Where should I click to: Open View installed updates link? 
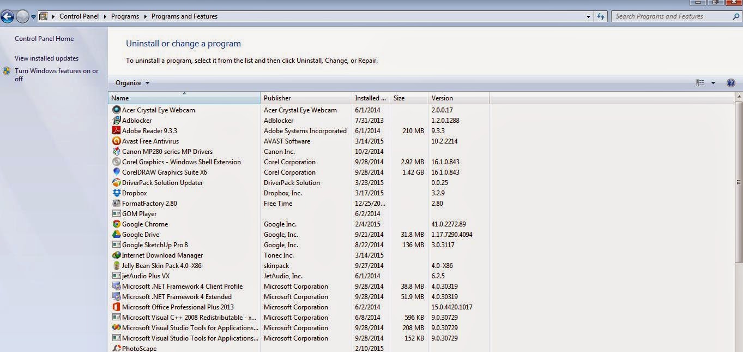coord(46,58)
